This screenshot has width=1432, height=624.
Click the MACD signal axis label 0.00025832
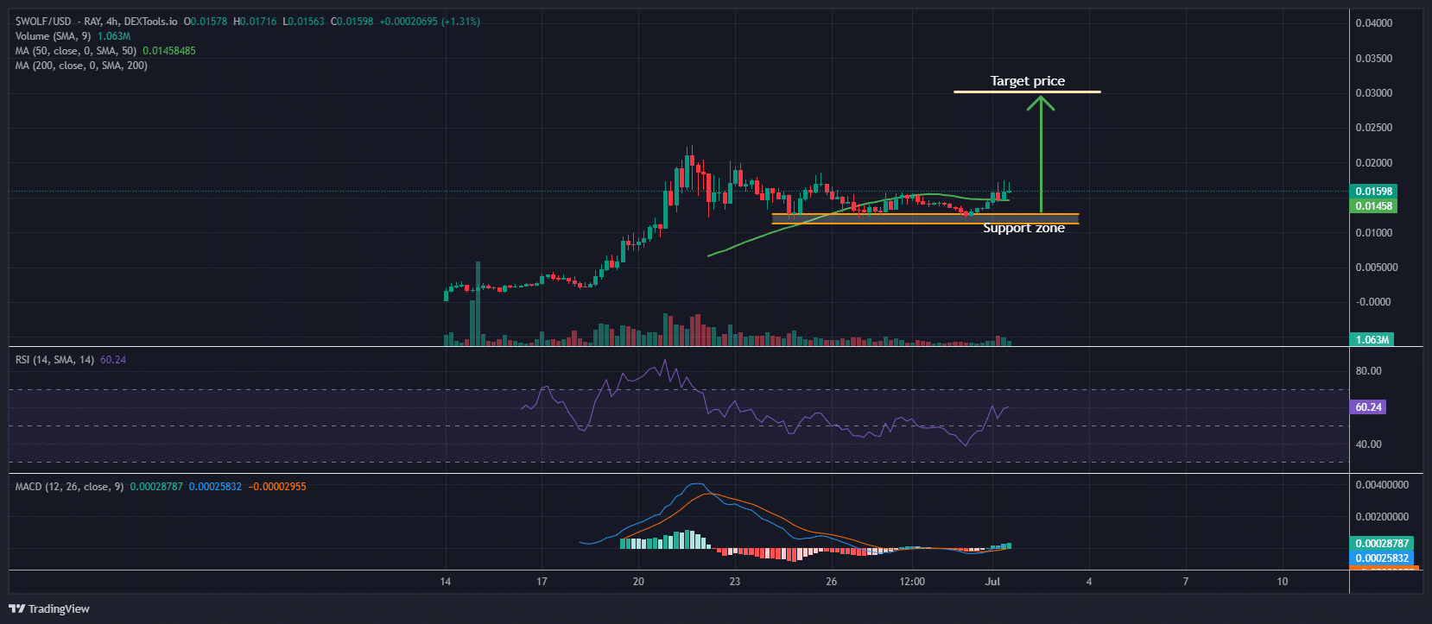[x=1382, y=558]
